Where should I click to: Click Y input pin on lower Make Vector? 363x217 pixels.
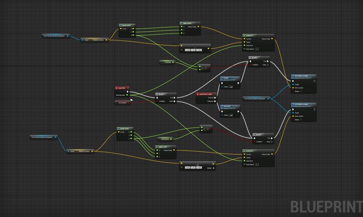pyautogui.click(x=157, y=153)
